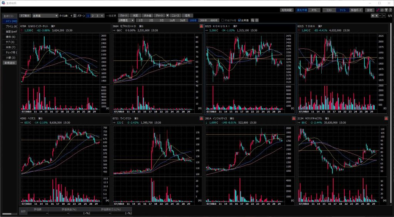Click the red alert icon on 3664 tile
The width and height of the screenshot is (394, 217).
click(201, 26)
